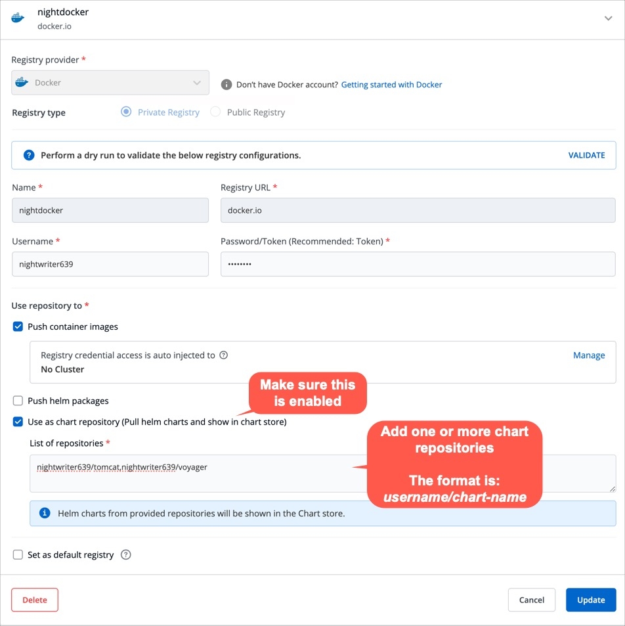Viewport: 625px width, 626px height.
Task: Check Set as default registry
Action: 18,555
